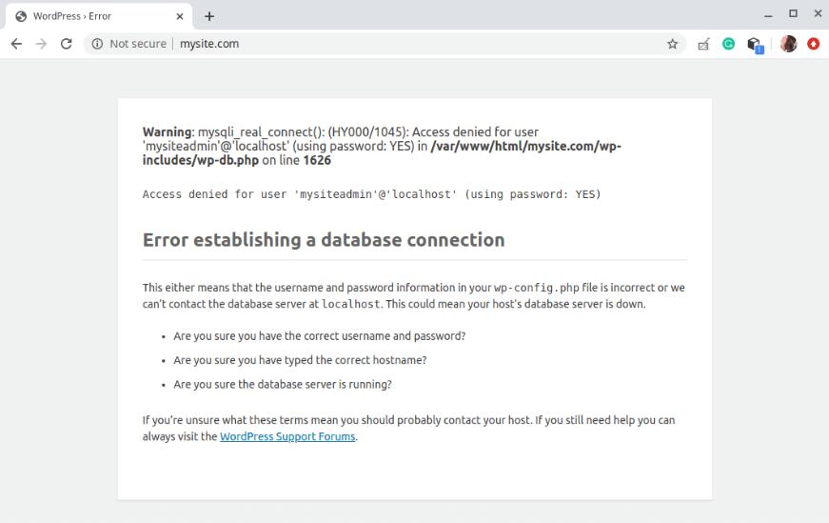Maximize the browser window

coord(793,14)
